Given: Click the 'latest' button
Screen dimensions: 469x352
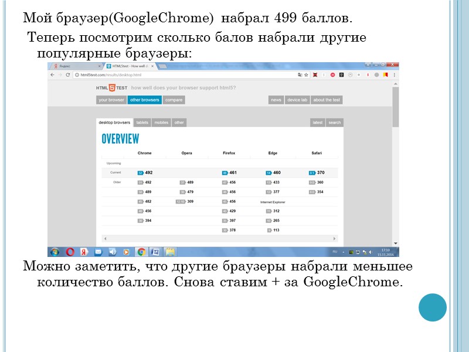Looking at the screenshot, I should point(318,123).
